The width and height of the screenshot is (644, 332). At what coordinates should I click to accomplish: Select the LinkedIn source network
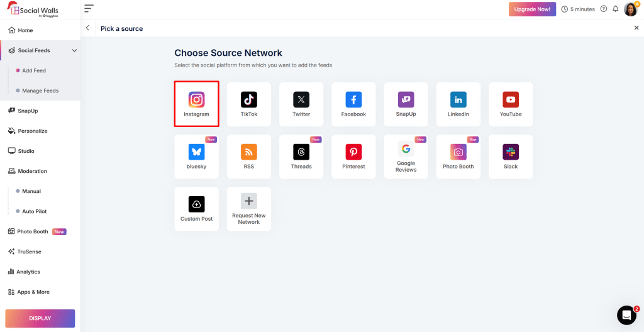[458, 104]
